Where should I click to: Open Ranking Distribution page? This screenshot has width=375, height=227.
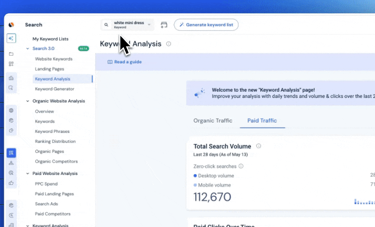[x=55, y=141]
